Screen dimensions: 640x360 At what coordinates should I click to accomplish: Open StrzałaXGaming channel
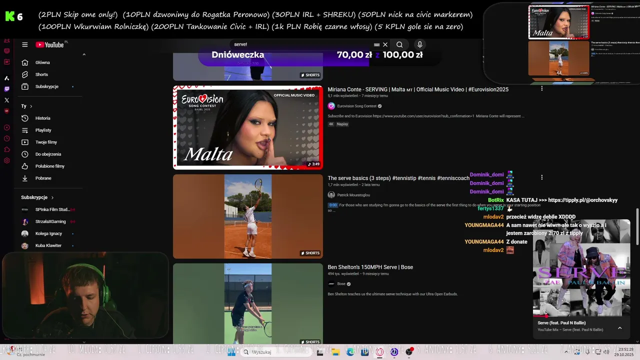[48, 221]
